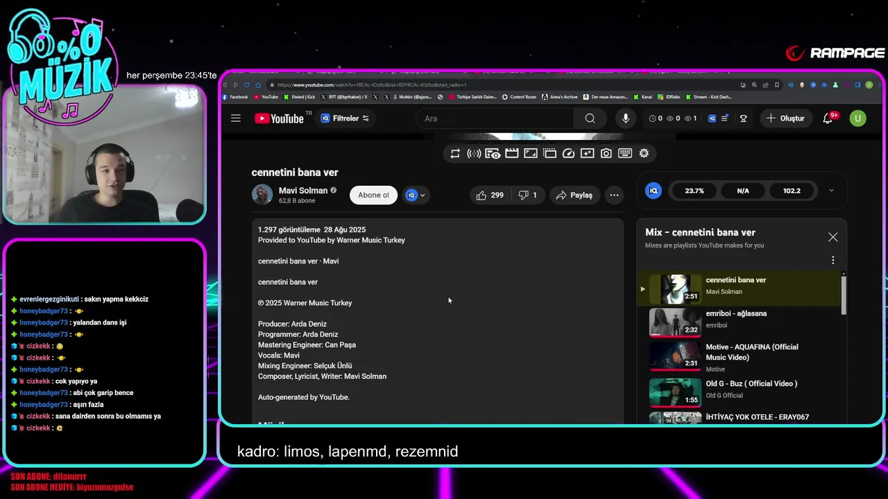Viewport: 888px width, 499px height.
Task: Play cennetini bana ver in the mix list
Action: pyautogui.click(x=739, y=288)
